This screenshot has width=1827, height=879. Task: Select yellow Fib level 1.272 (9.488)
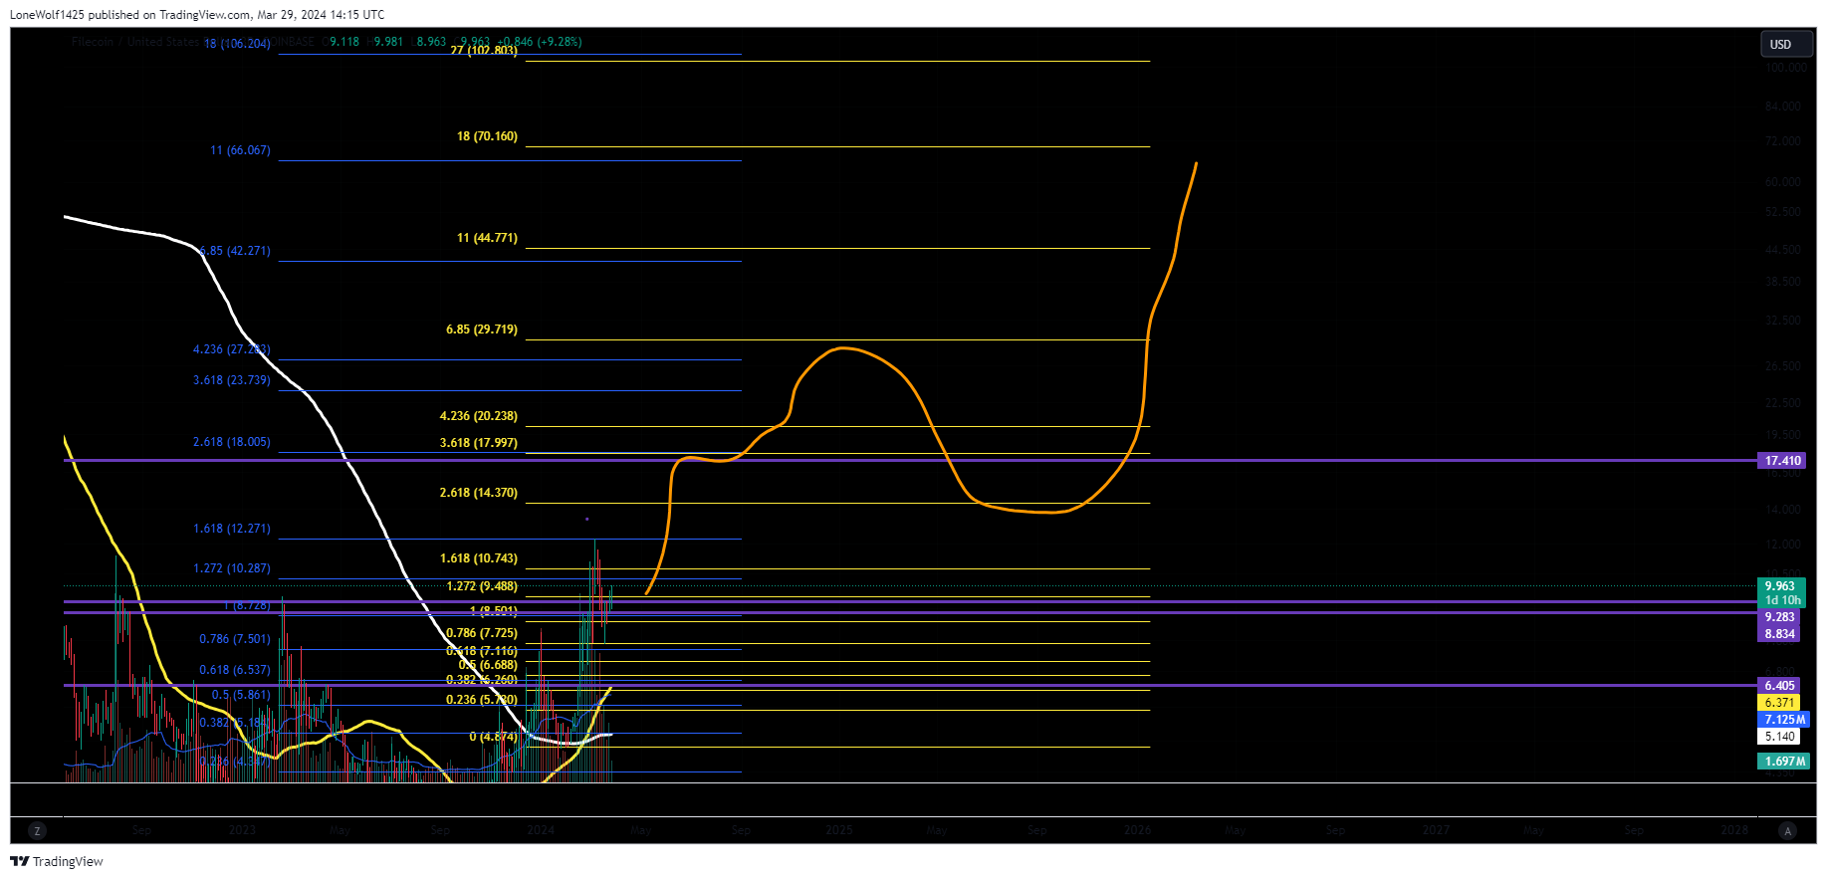coord(482,586)
